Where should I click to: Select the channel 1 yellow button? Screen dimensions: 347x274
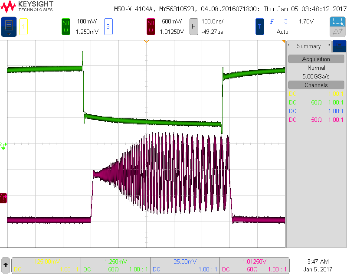[x=23, y=27]
